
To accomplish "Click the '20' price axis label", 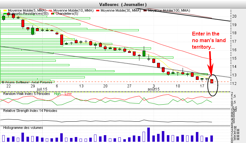I will click(234, 16).
